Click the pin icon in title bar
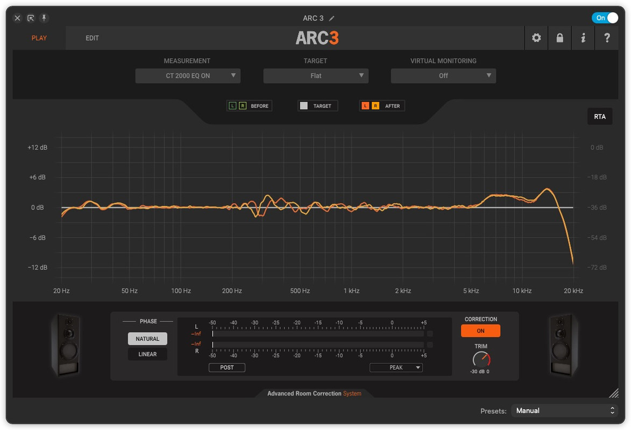 pos(44,18)
